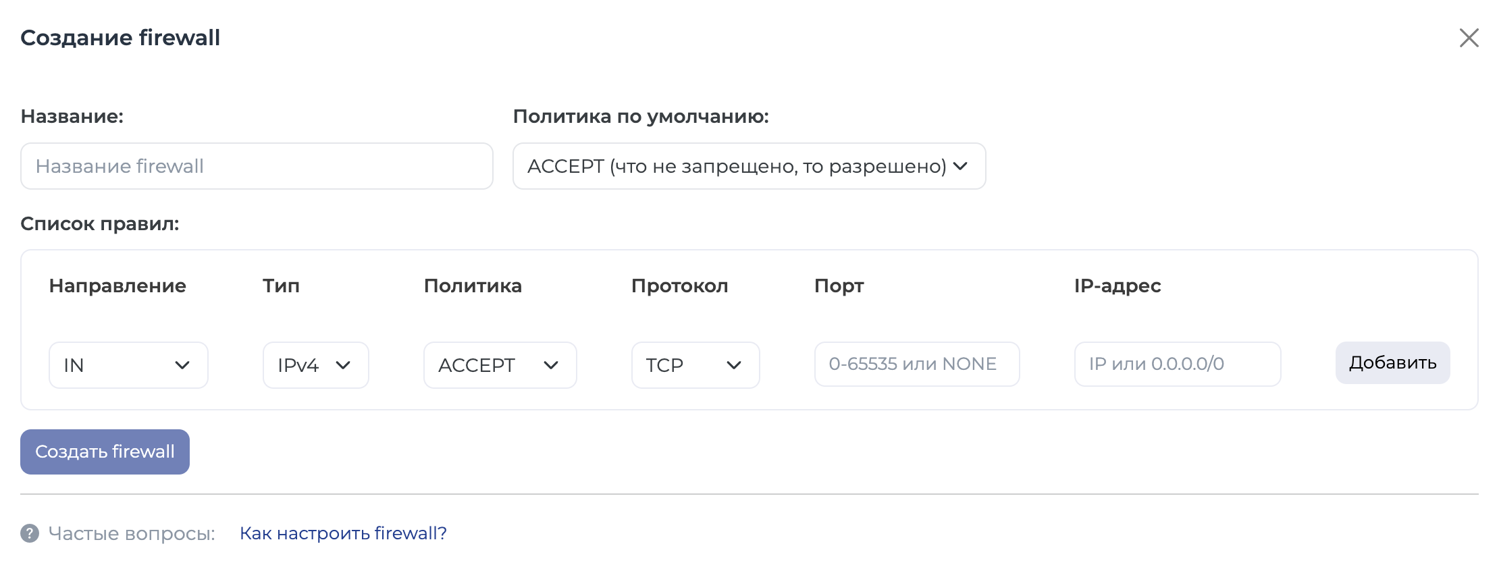Open the Политика по умолчанию dropdown

749,166
